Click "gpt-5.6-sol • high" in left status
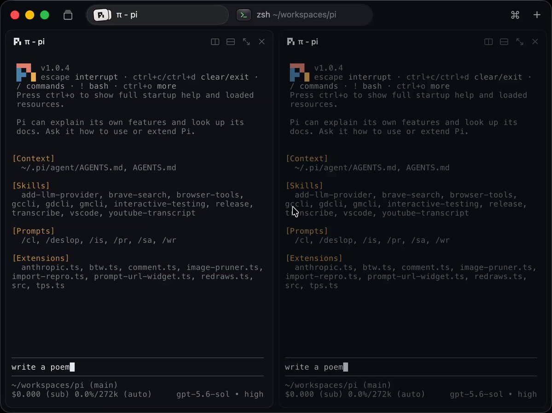 click(220, 394)
